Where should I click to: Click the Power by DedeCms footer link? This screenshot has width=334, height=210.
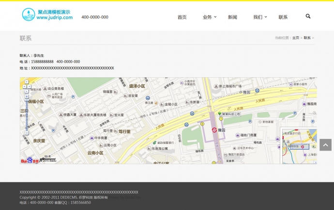point(125,197)
